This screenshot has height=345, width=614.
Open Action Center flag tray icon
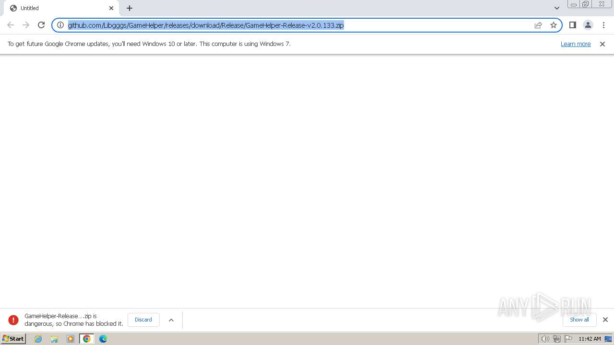point(568,339)
